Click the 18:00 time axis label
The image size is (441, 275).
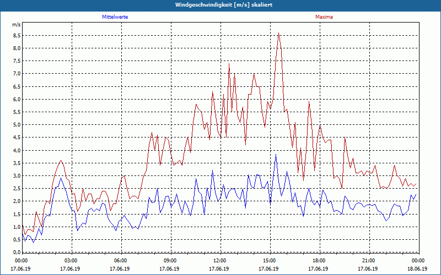319,261
